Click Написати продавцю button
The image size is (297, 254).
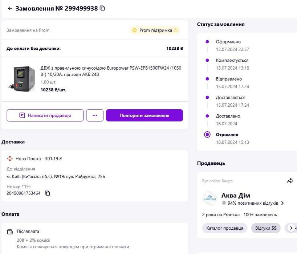click(x=45, y=115)
